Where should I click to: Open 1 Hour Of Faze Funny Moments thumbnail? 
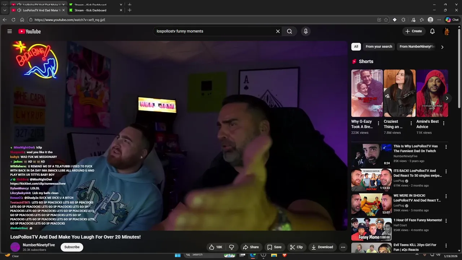[x=371, y=229]
